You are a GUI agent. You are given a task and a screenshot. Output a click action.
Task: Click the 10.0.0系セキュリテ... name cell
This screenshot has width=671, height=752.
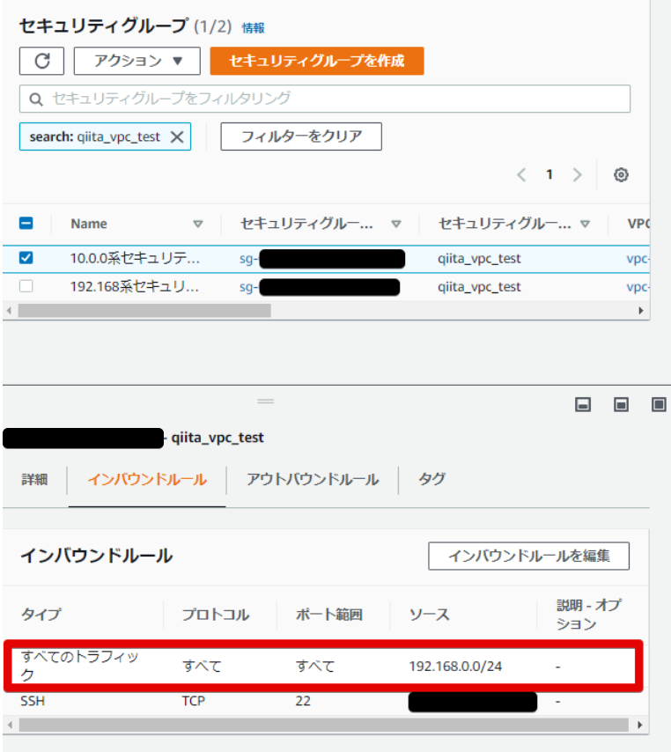tap(135, 259)
